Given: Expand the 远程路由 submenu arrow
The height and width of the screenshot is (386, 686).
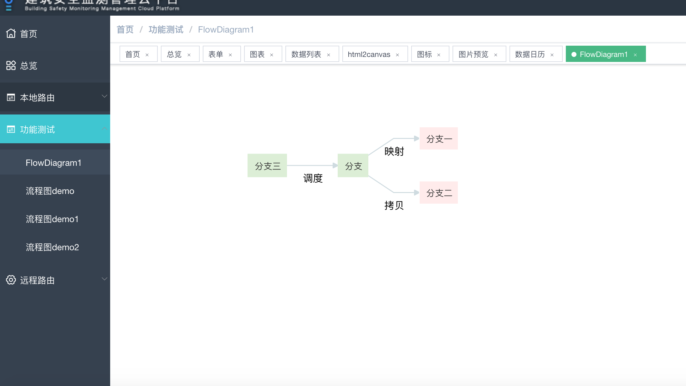Looking at the screenshot, I should tap(105, 279).
